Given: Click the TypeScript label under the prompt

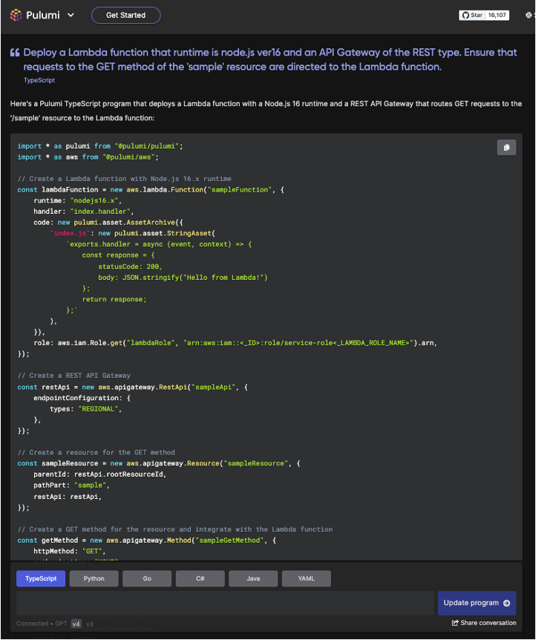Looking at the screenshot, I should (x=39, y=80).
